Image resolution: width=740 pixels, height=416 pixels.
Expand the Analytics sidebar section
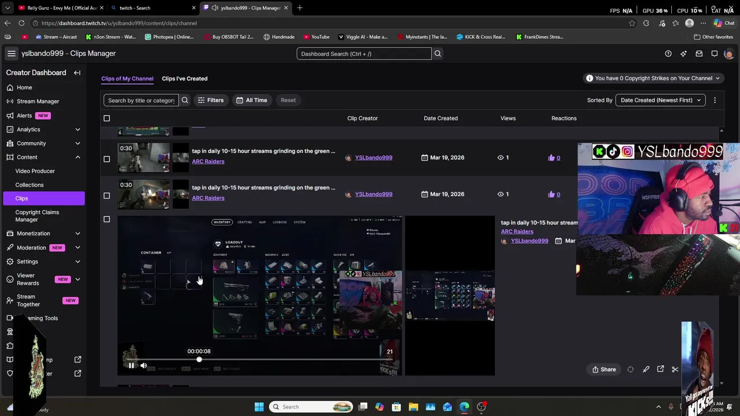coord(77,129)
